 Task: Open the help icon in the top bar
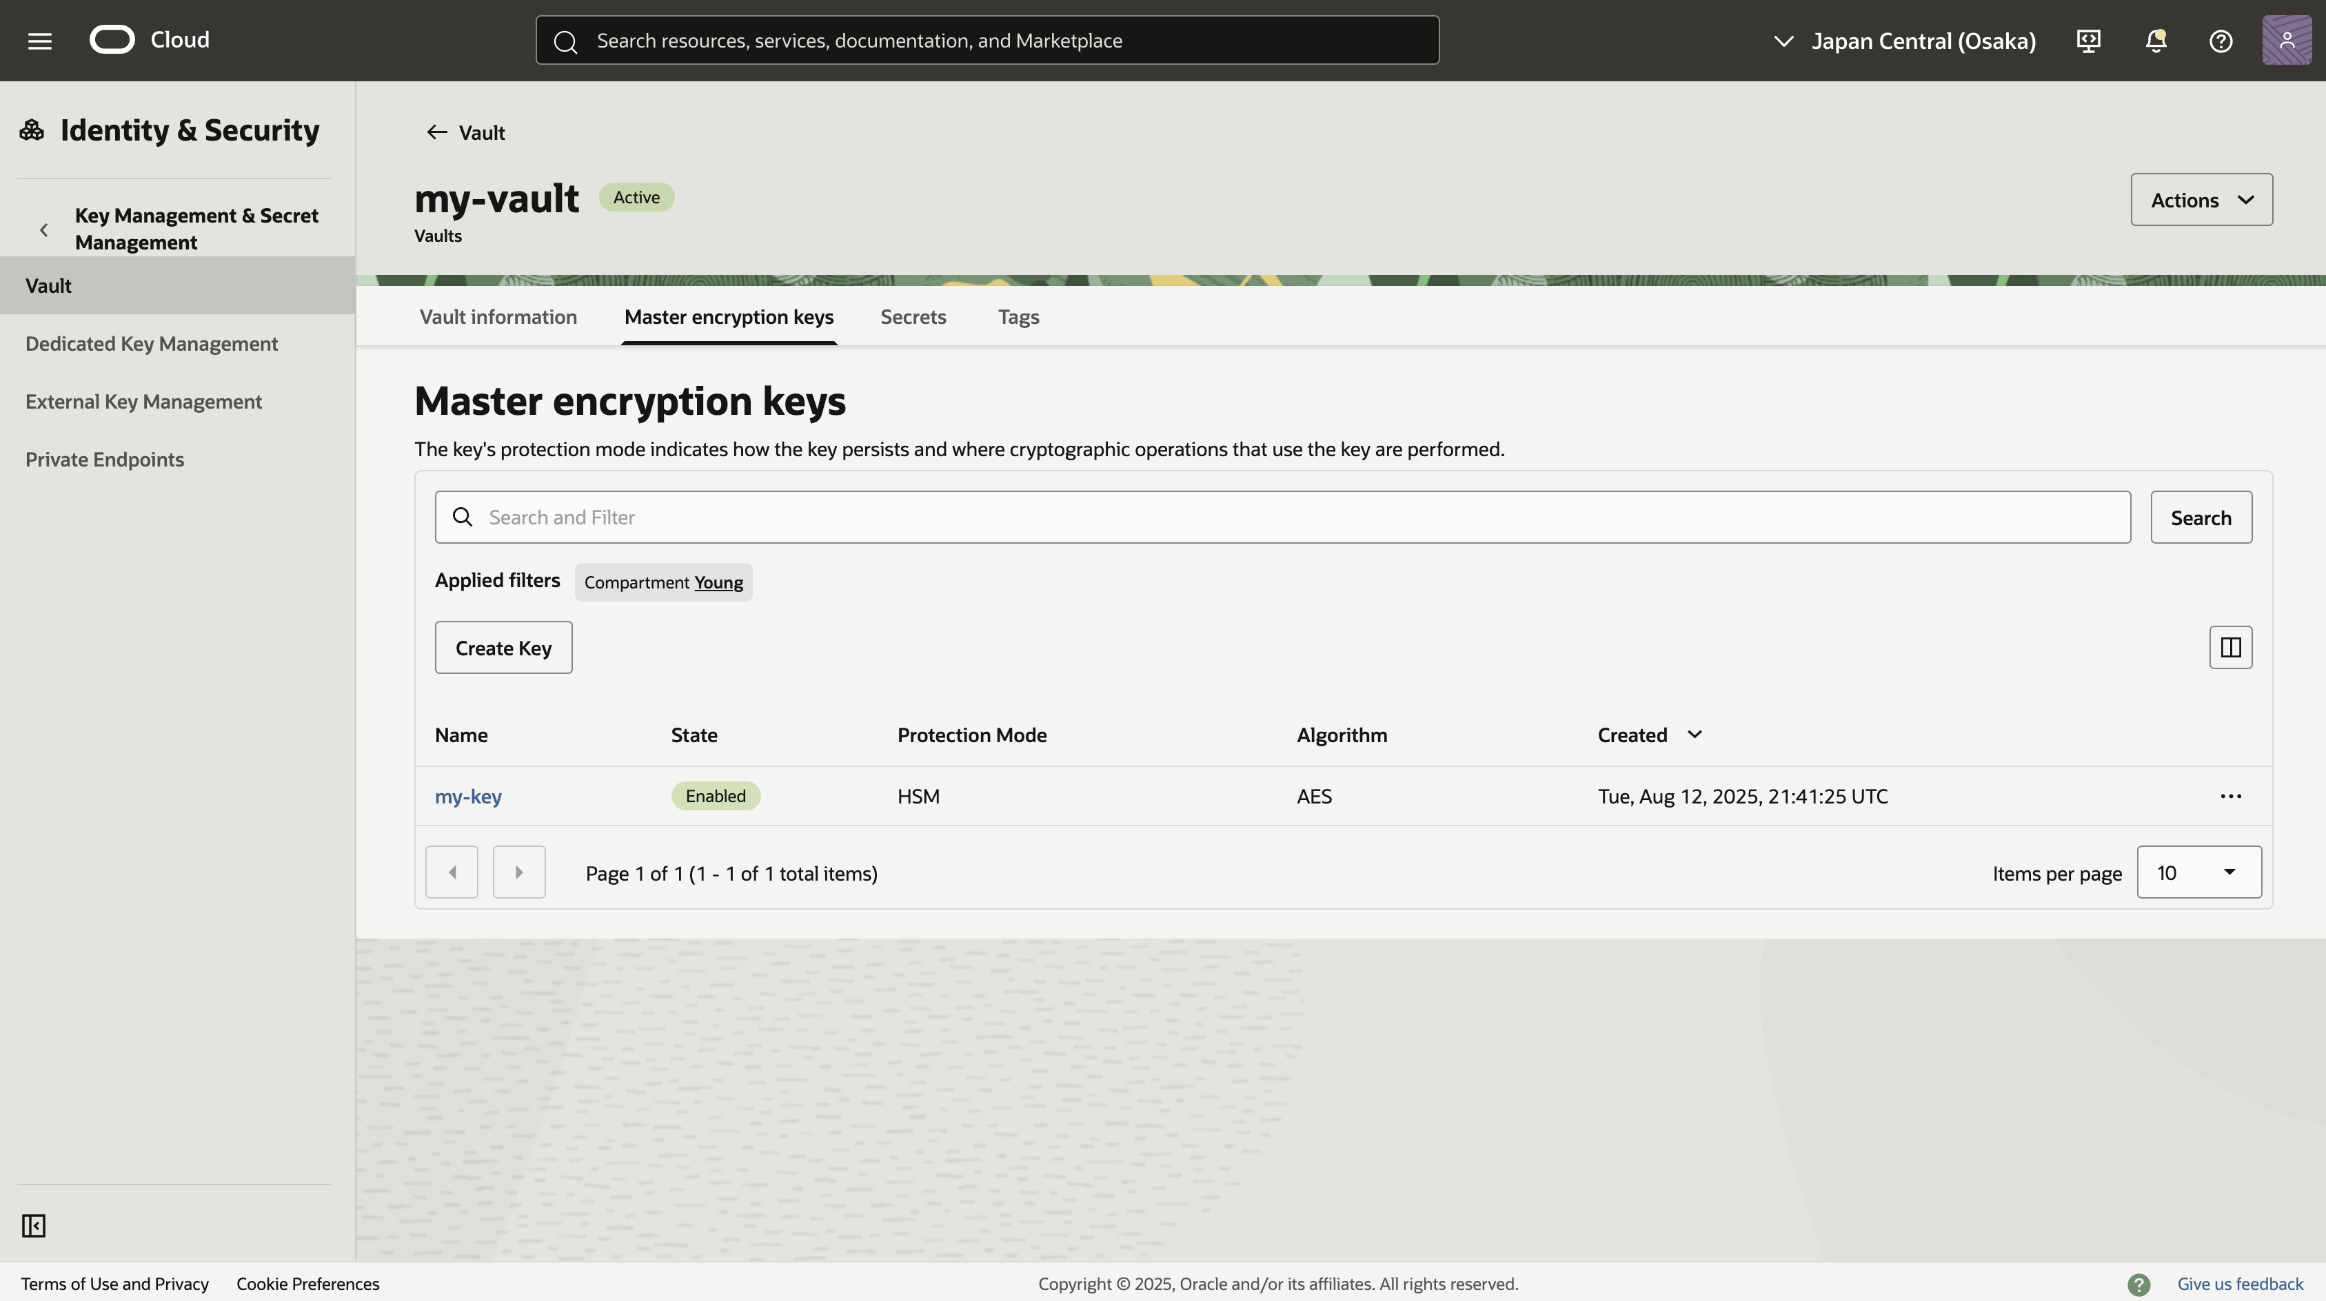pos(2221,41)
